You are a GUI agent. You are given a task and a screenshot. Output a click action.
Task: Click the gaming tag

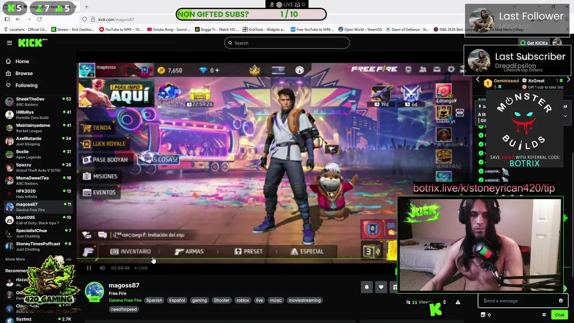point(200,300)
